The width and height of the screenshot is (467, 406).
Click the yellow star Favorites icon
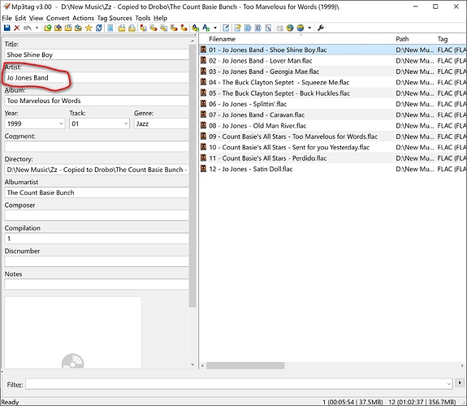(x=89, y=28)
